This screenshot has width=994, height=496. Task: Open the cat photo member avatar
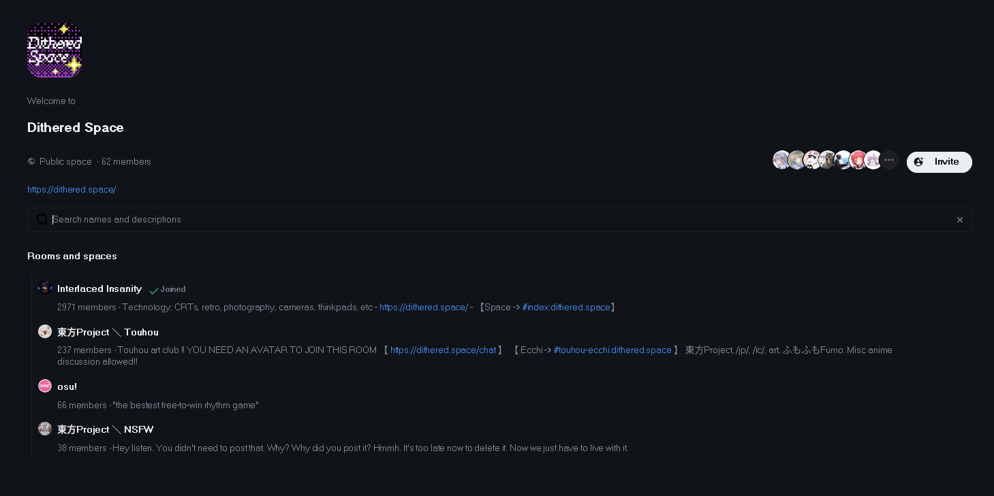pos(827,160)
